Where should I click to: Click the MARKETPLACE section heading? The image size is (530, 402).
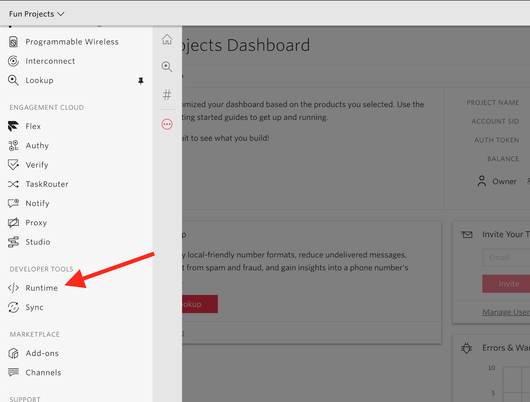35,334
